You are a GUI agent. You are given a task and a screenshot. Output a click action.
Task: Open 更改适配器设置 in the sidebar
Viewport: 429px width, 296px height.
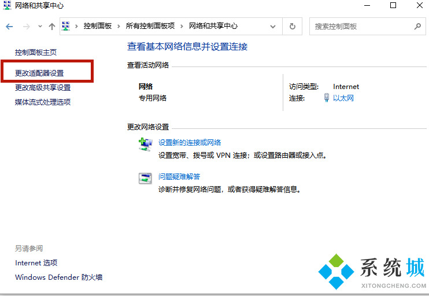(x=39, y=73)
